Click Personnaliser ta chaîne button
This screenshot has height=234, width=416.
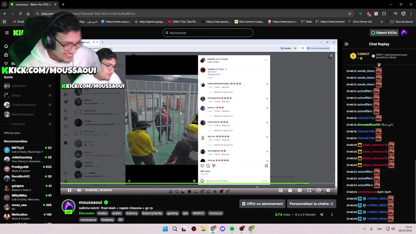[x=311, y=204]
